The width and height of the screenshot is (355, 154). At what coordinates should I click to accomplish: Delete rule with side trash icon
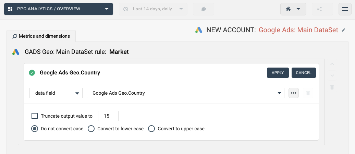(332, 87)
